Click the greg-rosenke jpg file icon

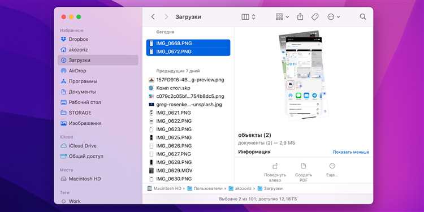[x=151, y=105]
